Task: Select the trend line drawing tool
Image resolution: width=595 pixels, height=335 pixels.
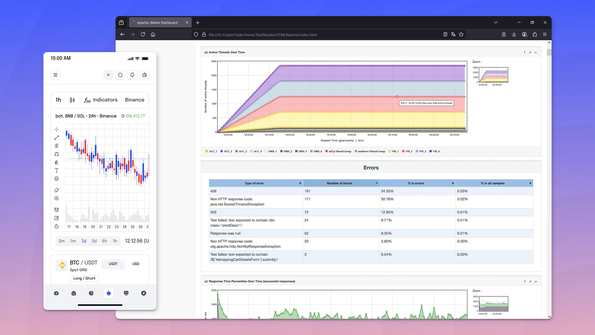Action: [57, 138]
